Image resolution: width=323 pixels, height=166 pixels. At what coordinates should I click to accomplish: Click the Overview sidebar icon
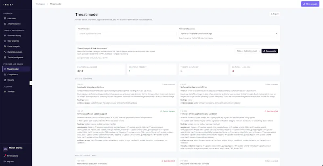coord(5,18)
